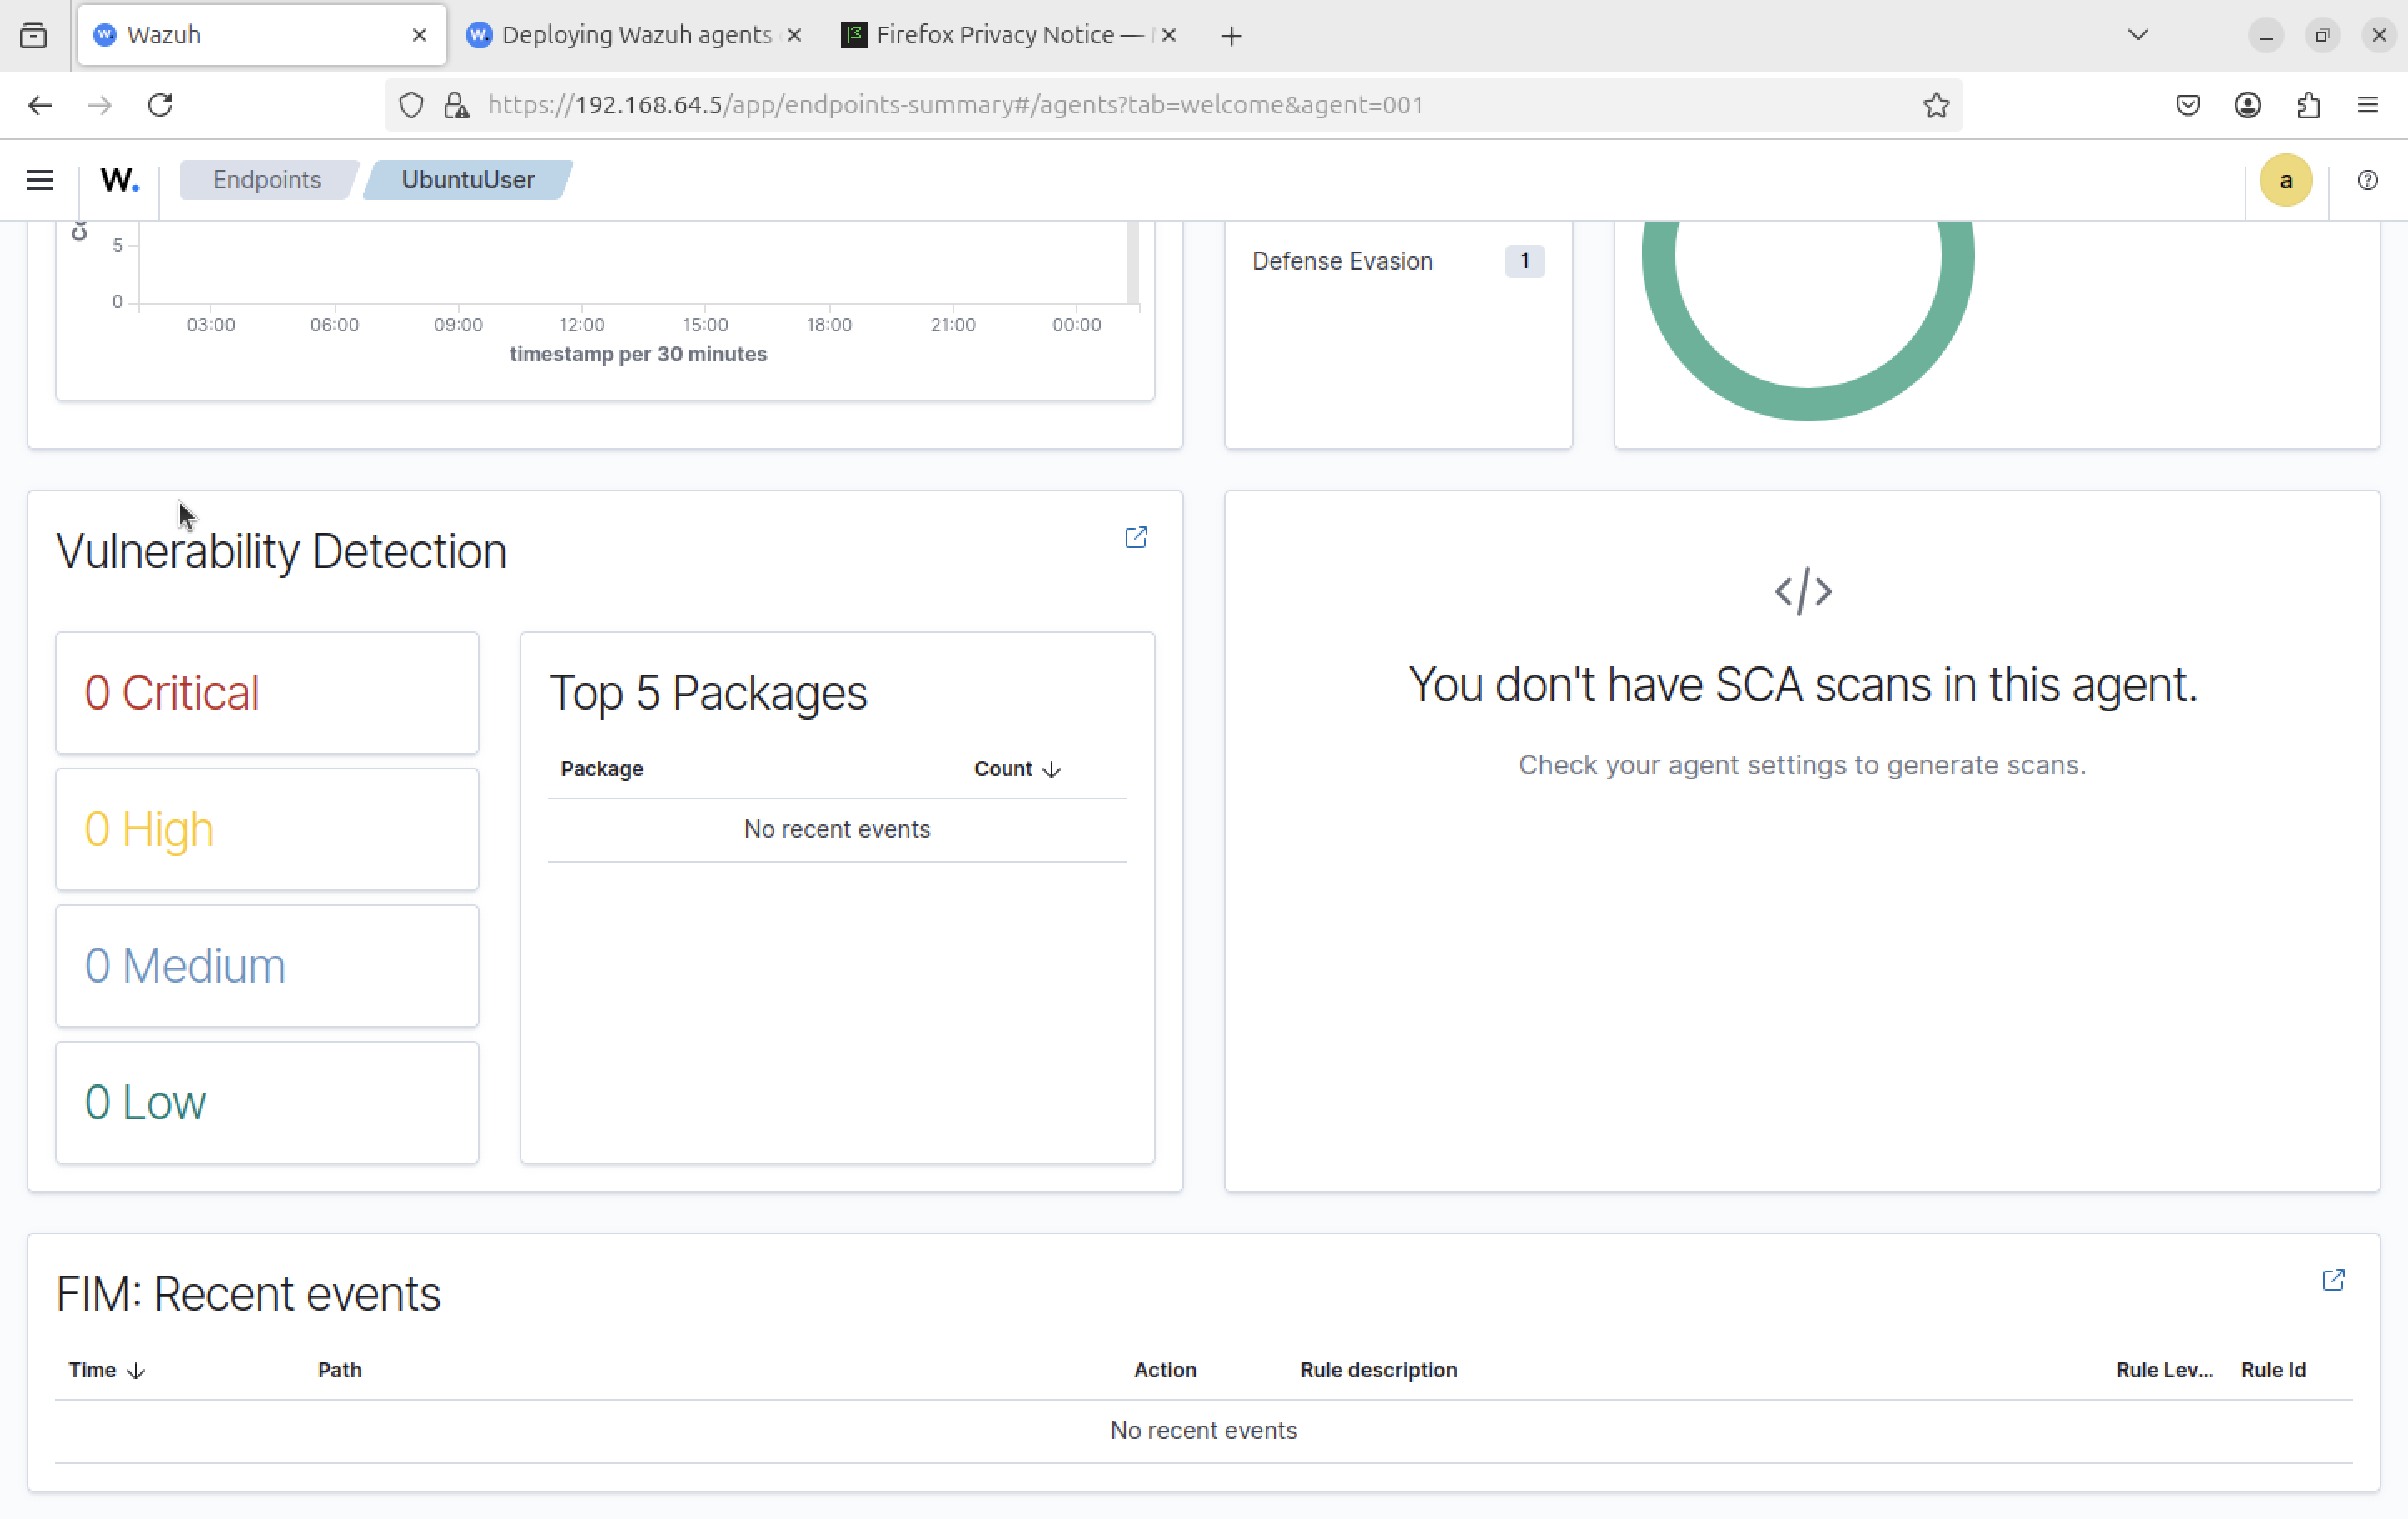The width and height of the screenshot is (2408, 1519).
Task: Go to Endpoints breadcrumb
Action: 266,180
